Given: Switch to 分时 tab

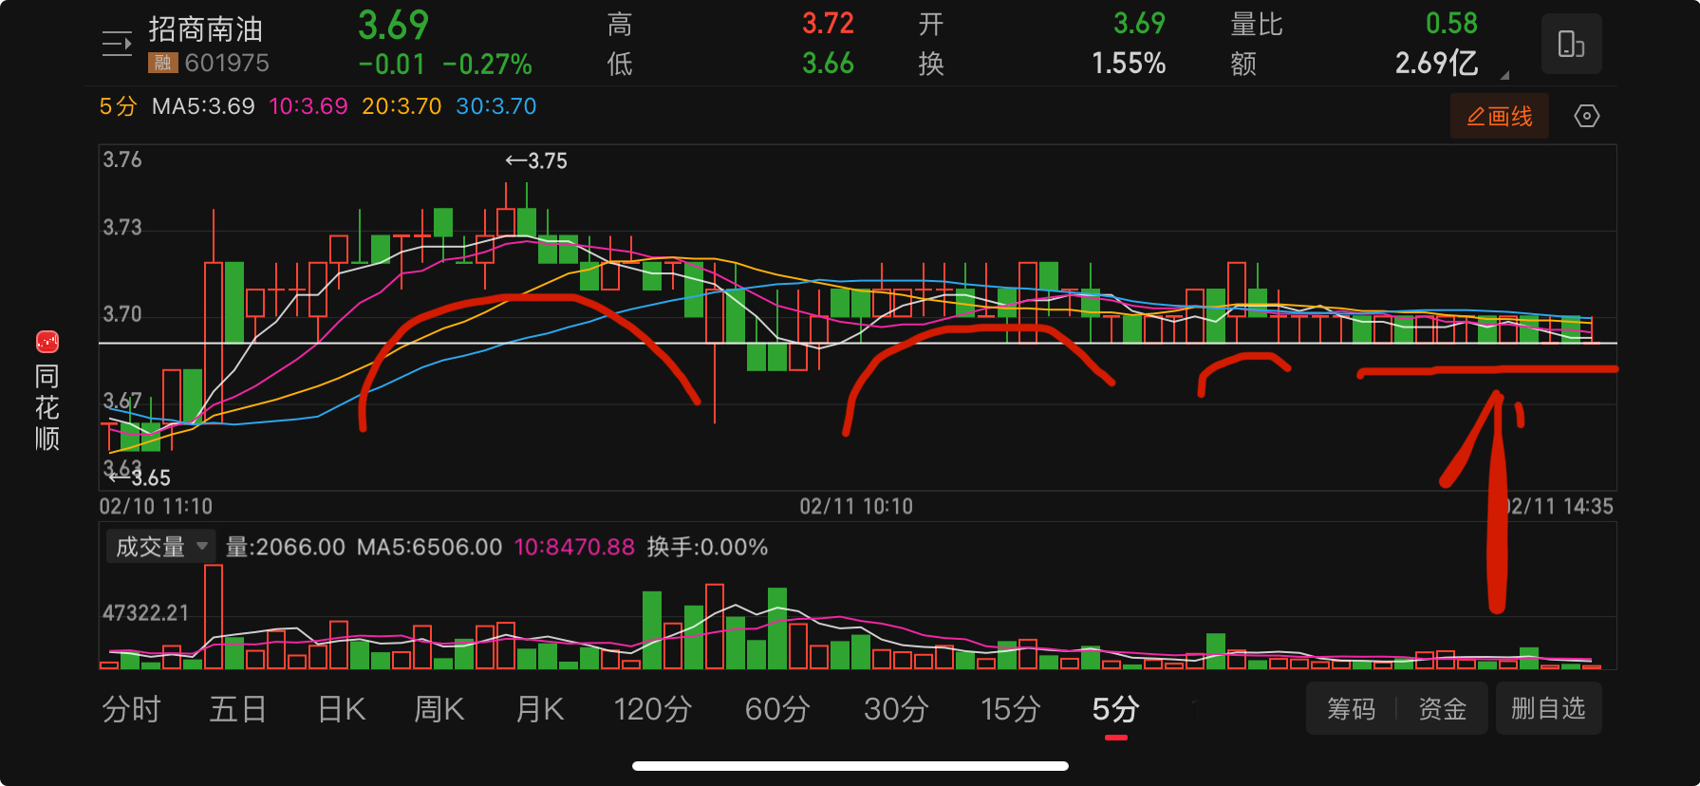Looking at the screenshot, I should coord(131,709).
